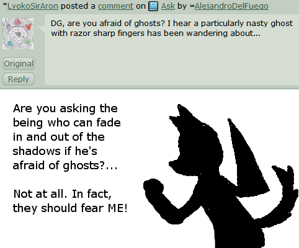Click the word 'by' in the header
Viewport: 299px width, 248px height.
click(182, 6)
